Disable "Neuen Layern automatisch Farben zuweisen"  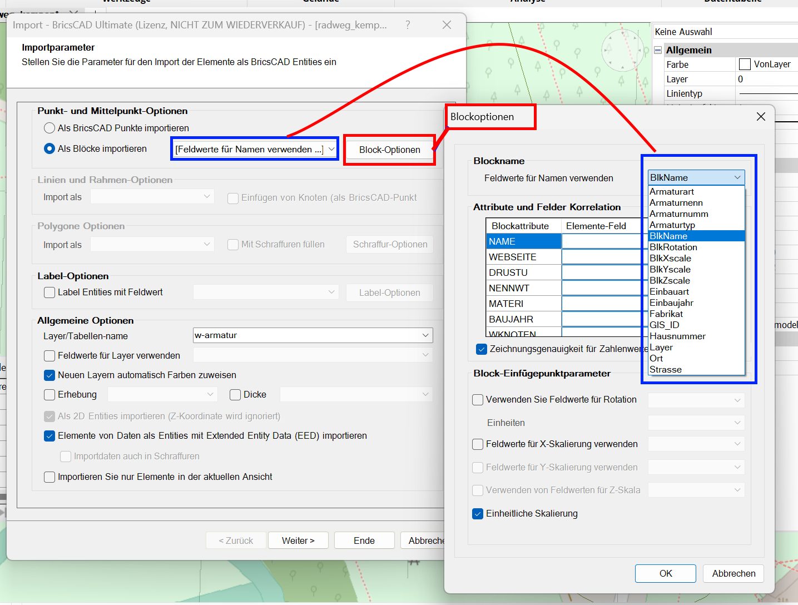point(49,375)
